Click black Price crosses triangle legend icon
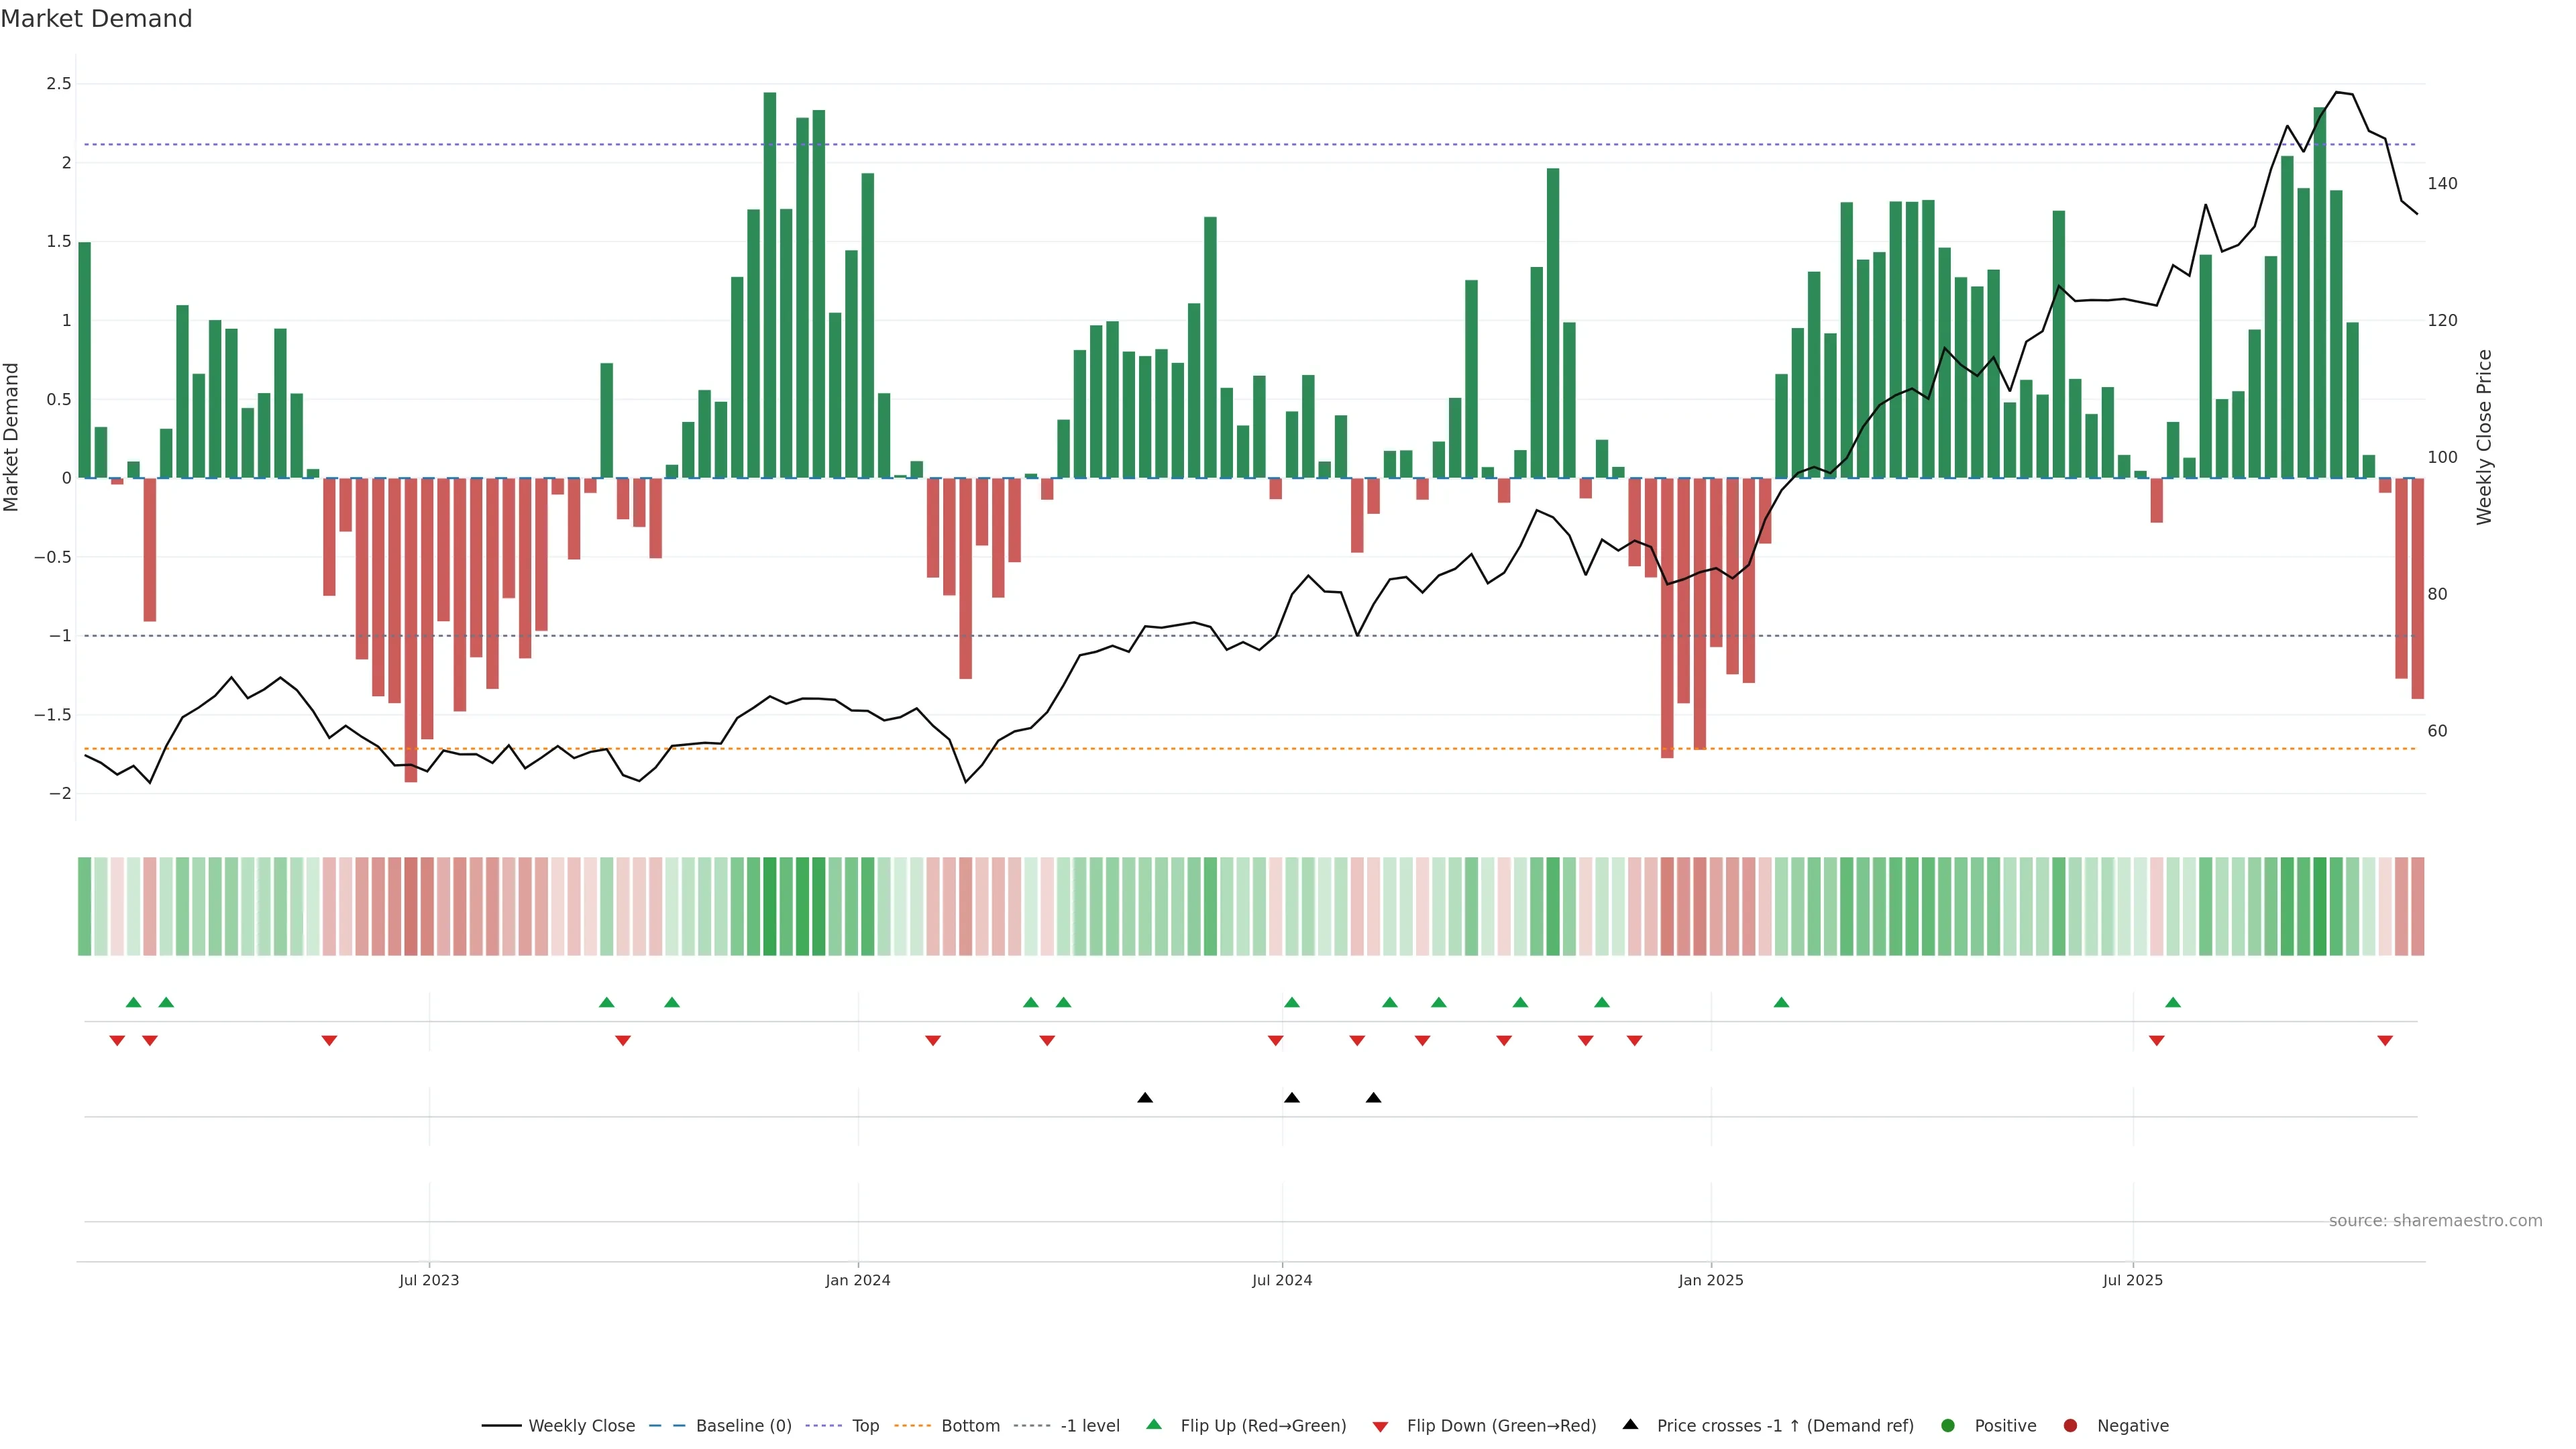The image size is (2576, 1449). 1630,1425
